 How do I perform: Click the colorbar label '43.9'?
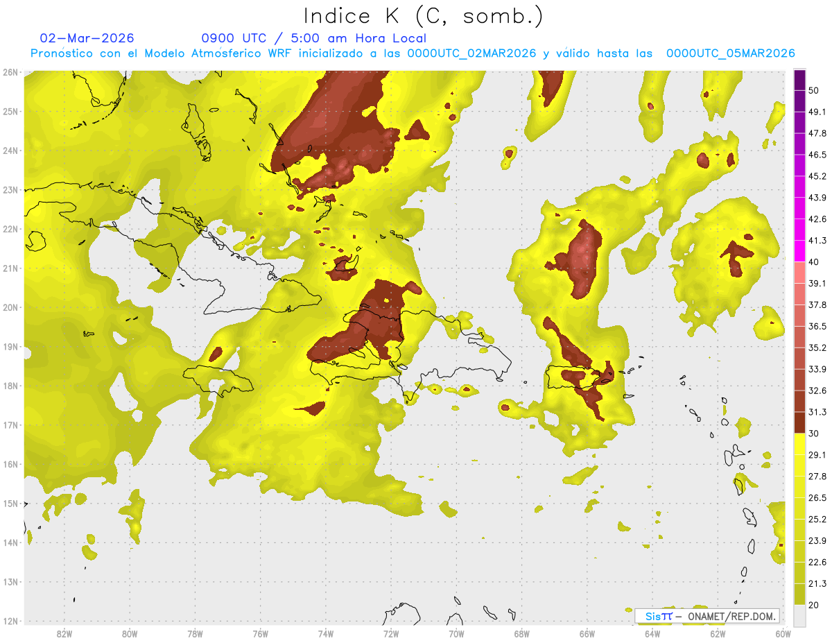[817, 198]
